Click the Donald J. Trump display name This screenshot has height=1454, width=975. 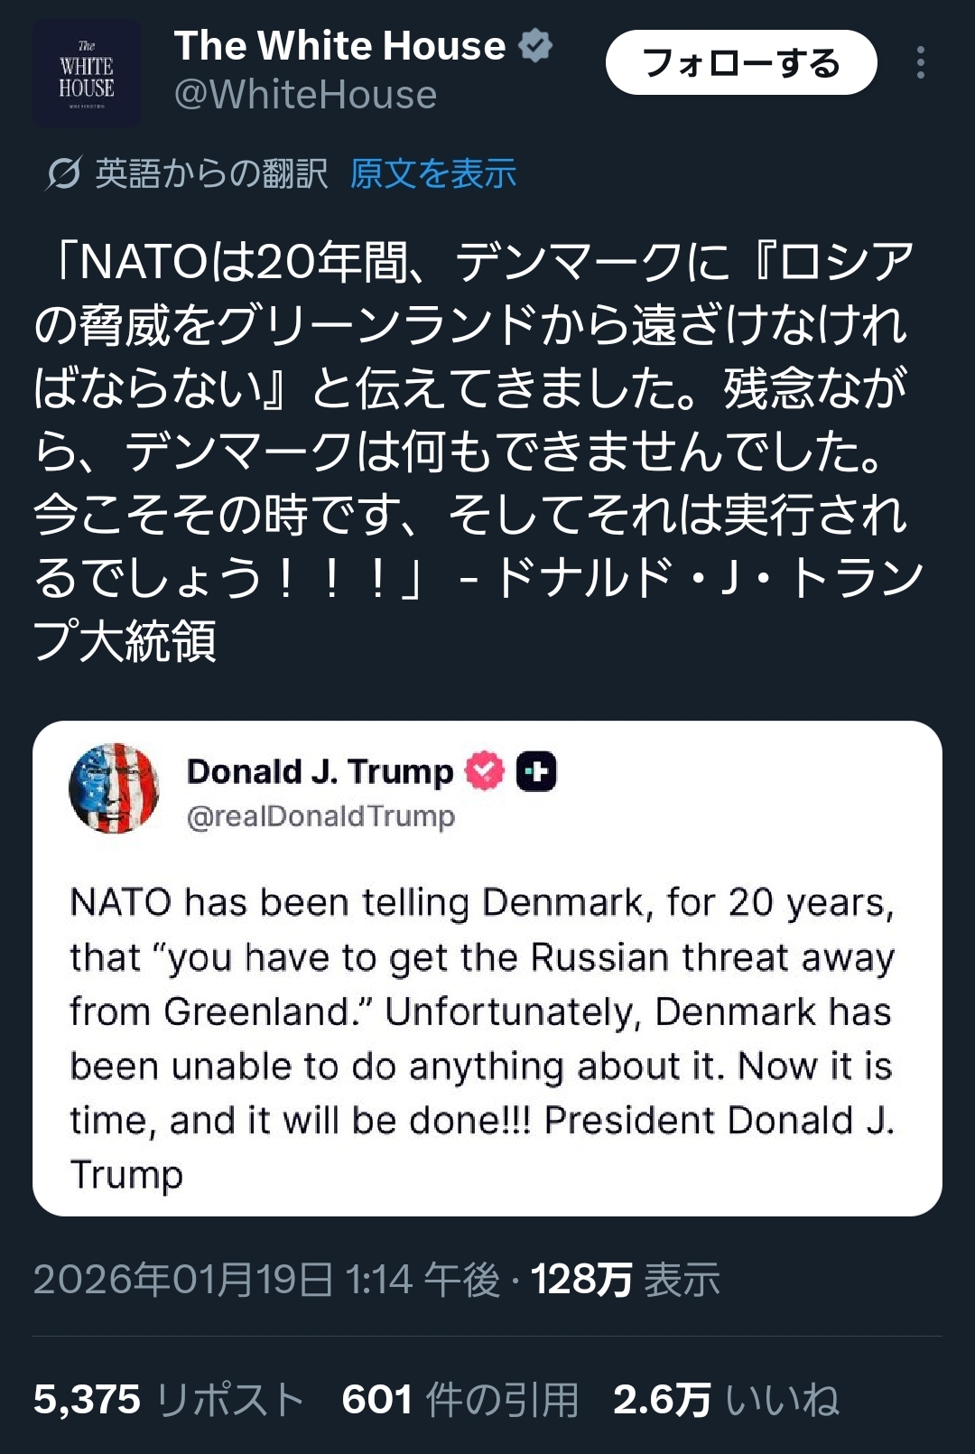[x=320, y=771]
